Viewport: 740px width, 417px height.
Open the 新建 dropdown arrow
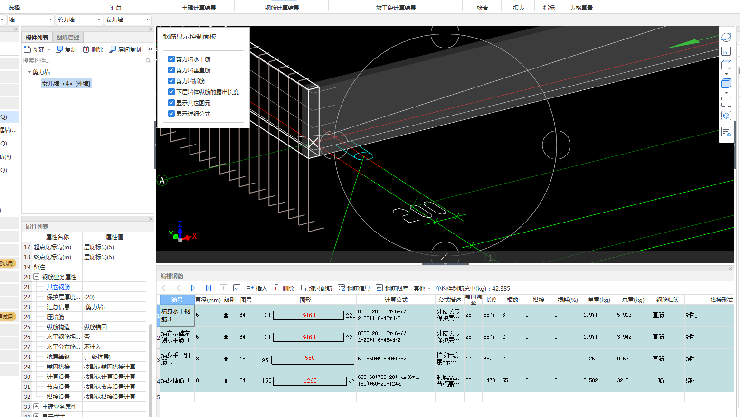click(49, 50)
